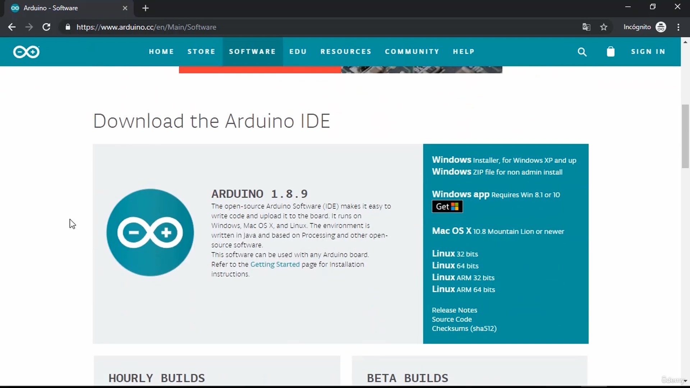This screenshot has width=690, height=388.
Task: Go back with browser back arrow
Action: pos(12,27)
